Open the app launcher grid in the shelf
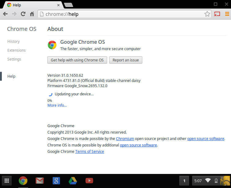The height and width of the screenshot is (188, 231). click(7, 181)
